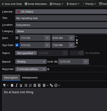The height and width of the screenshot is (111, 107).
Task: Switch to the Description tab
Action: coord(11,78)
